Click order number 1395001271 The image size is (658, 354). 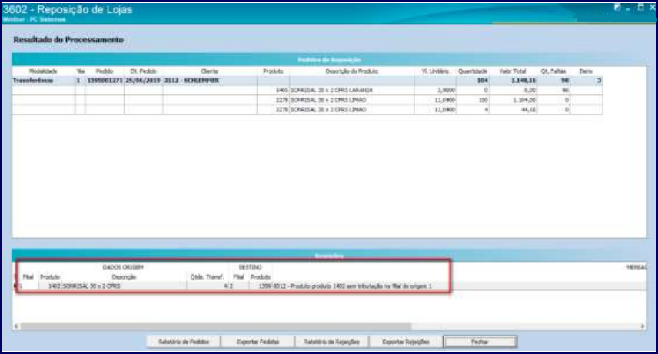click(x=105, y=81)
